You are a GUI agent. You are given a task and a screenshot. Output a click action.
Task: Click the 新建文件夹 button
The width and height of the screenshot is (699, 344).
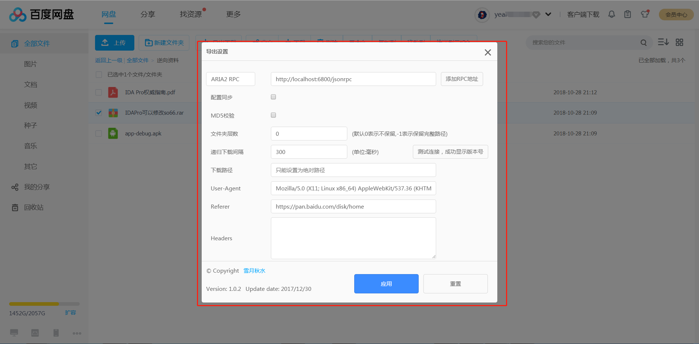tap(164, 43)
